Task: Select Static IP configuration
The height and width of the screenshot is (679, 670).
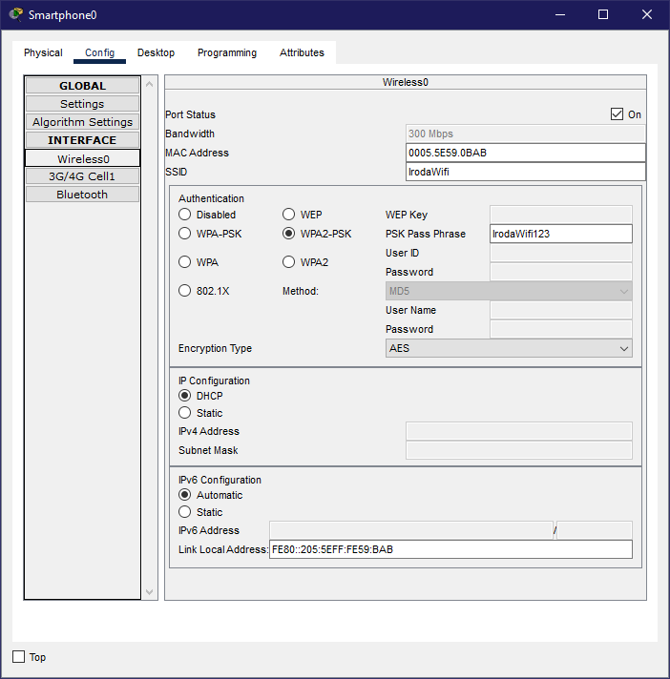Action: (185, 413)
